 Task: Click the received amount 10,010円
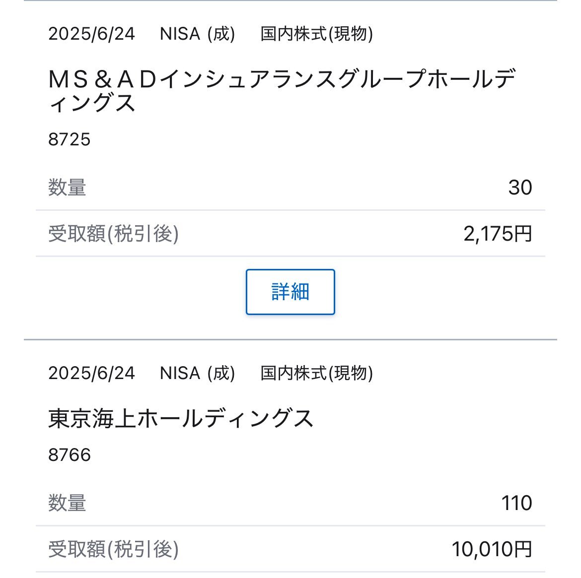(492, 549)
